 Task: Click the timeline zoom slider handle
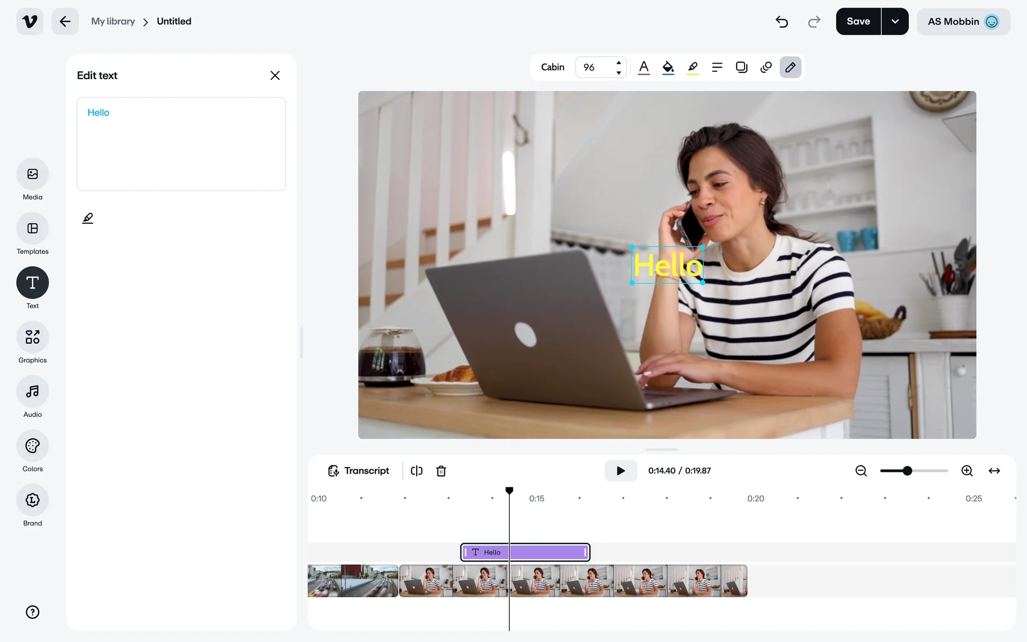pyautogui.click(x=907, y=471)
